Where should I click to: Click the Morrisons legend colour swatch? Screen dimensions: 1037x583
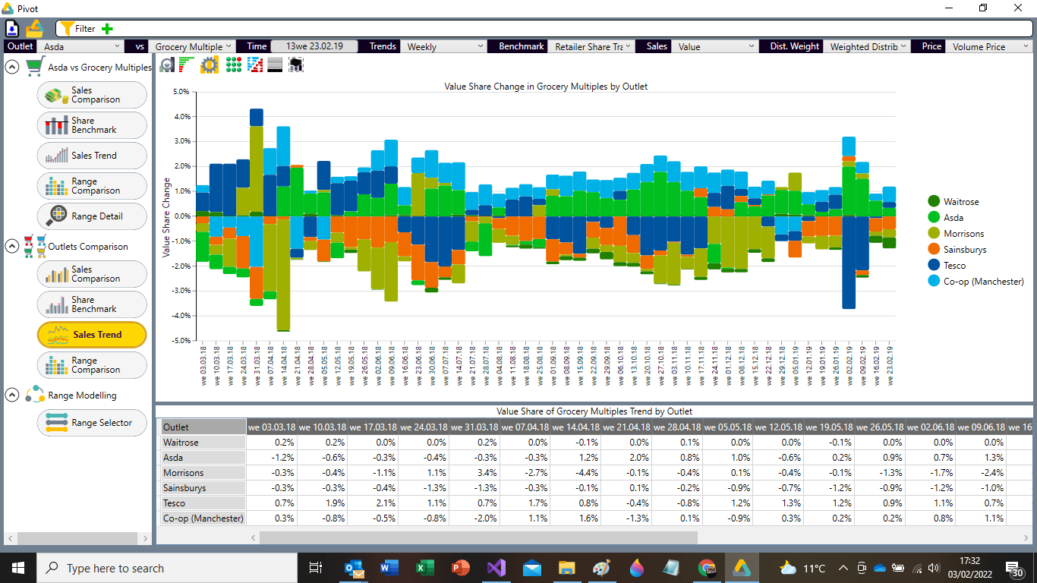click(934, 234)
